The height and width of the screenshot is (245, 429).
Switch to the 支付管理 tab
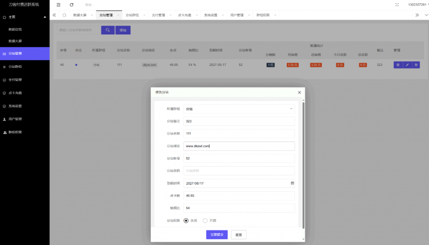[160, 14]
